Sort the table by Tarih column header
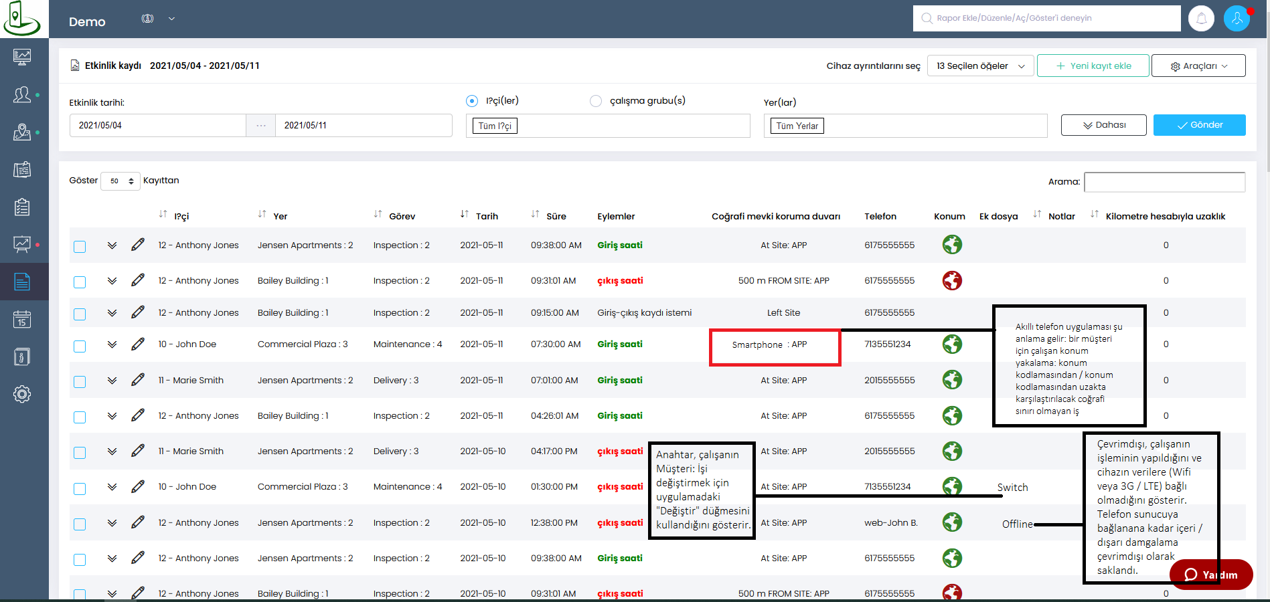The height and width of the screenshot is (602, 1270). pos(487,216)
